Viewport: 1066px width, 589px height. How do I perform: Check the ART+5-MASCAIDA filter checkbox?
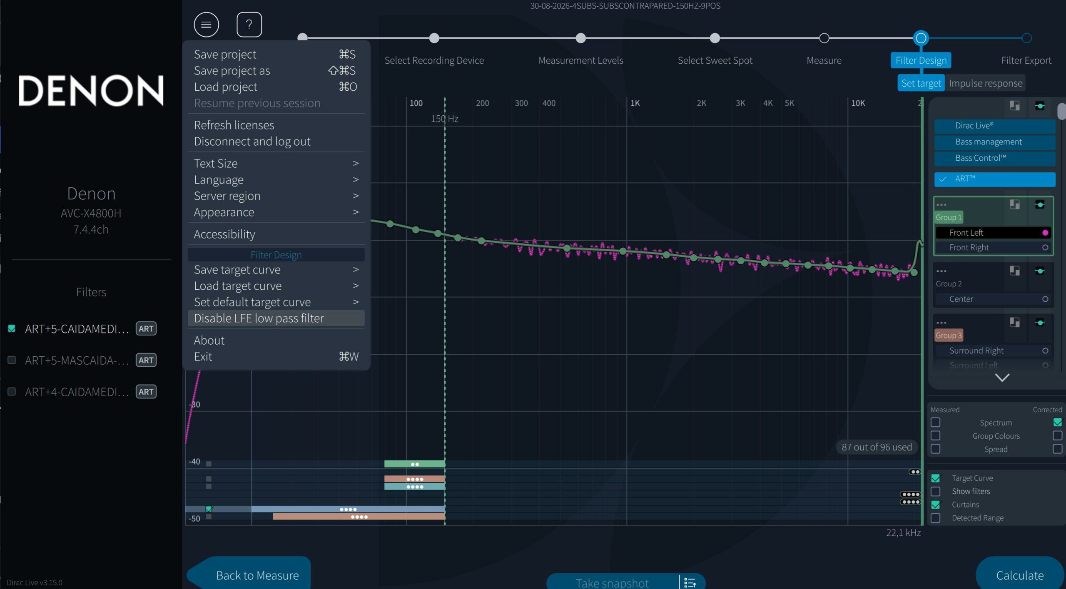(x=12, y=360)
